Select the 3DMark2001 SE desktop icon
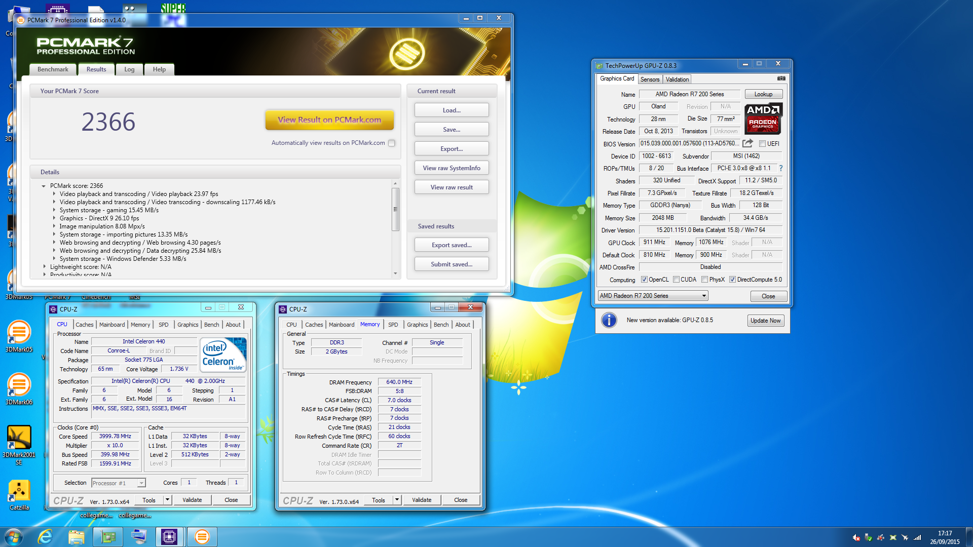 19,445
